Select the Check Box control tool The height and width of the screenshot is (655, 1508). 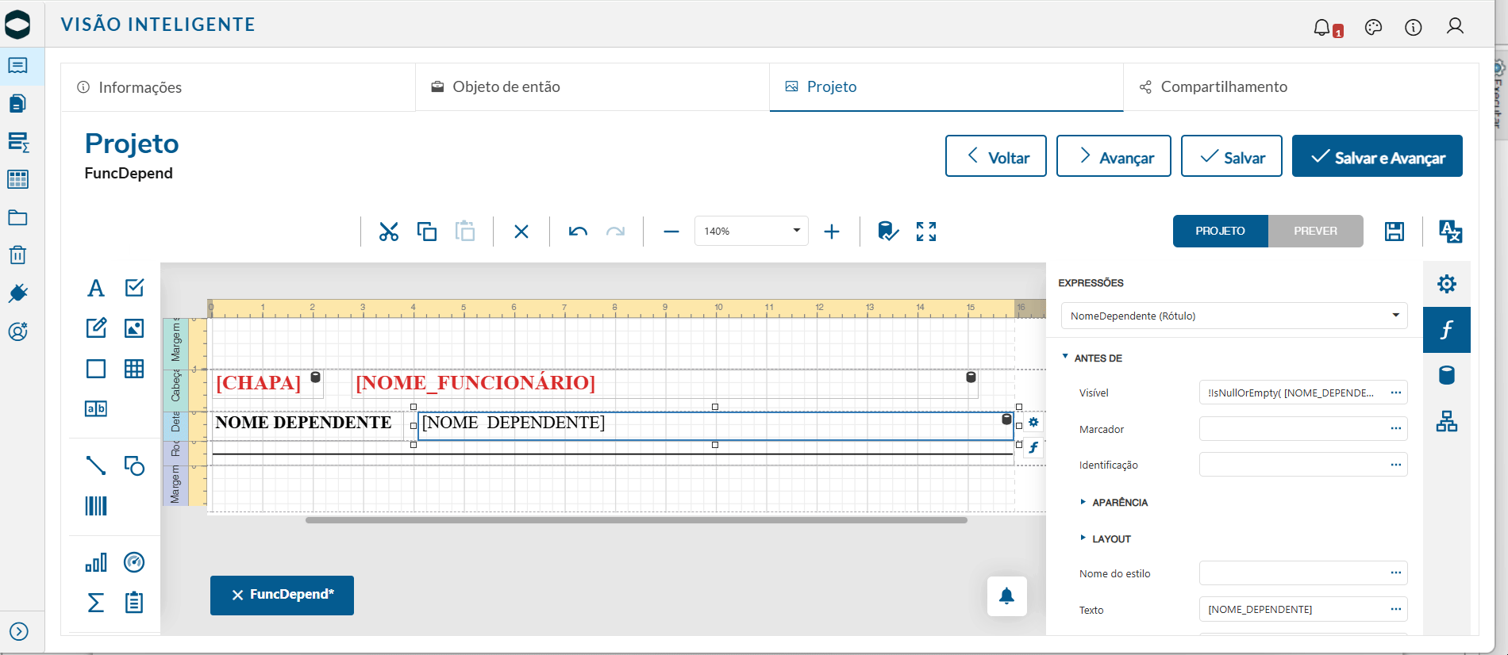click(x=134, y=287)
